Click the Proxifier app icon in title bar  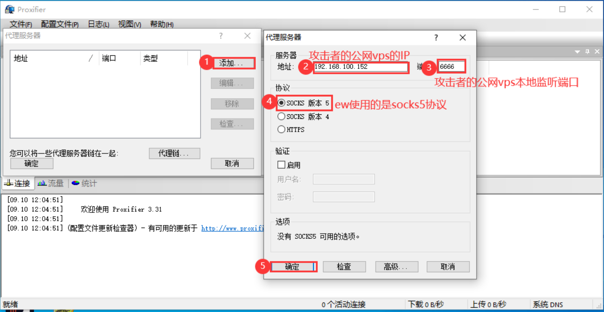pos(9,9)
